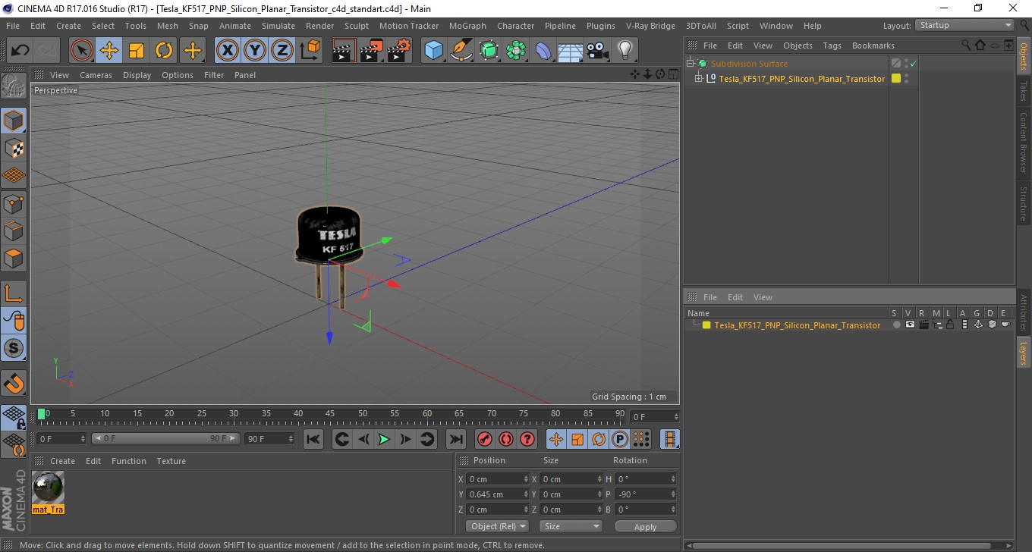Switch to Polygons mode
The width and height of the screenshot is (1032, 552).
tap(14, 259)
